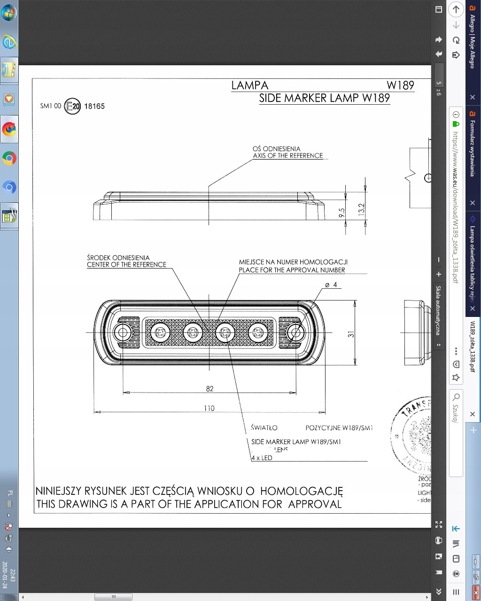Open the page actions three-dots menu
The image size is (481, 601).
click(456, 351)
